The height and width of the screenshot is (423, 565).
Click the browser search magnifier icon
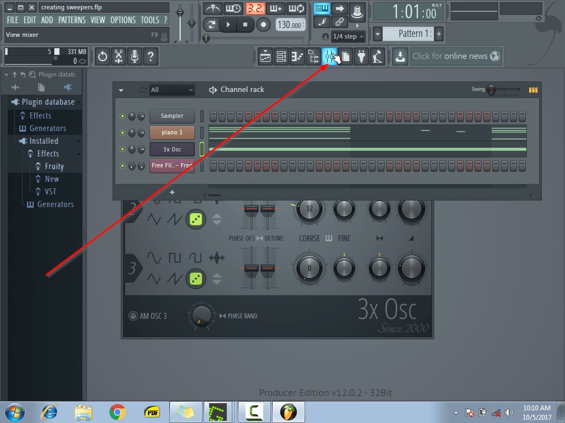pyautogui.click(x=32, y=74)
